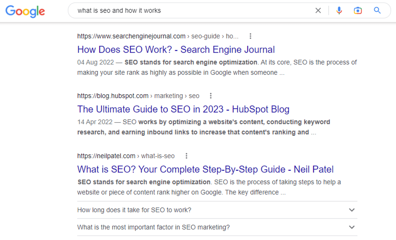
Task: Click into the search query text field
Action: click(191, 11)
